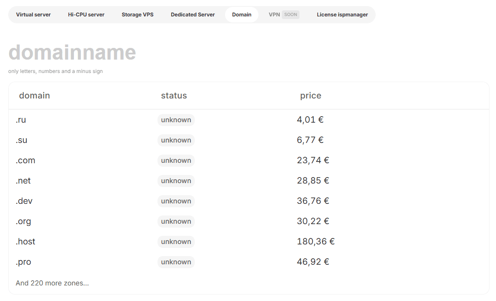Click the 180,36 € price for .host

pos(316,242)
